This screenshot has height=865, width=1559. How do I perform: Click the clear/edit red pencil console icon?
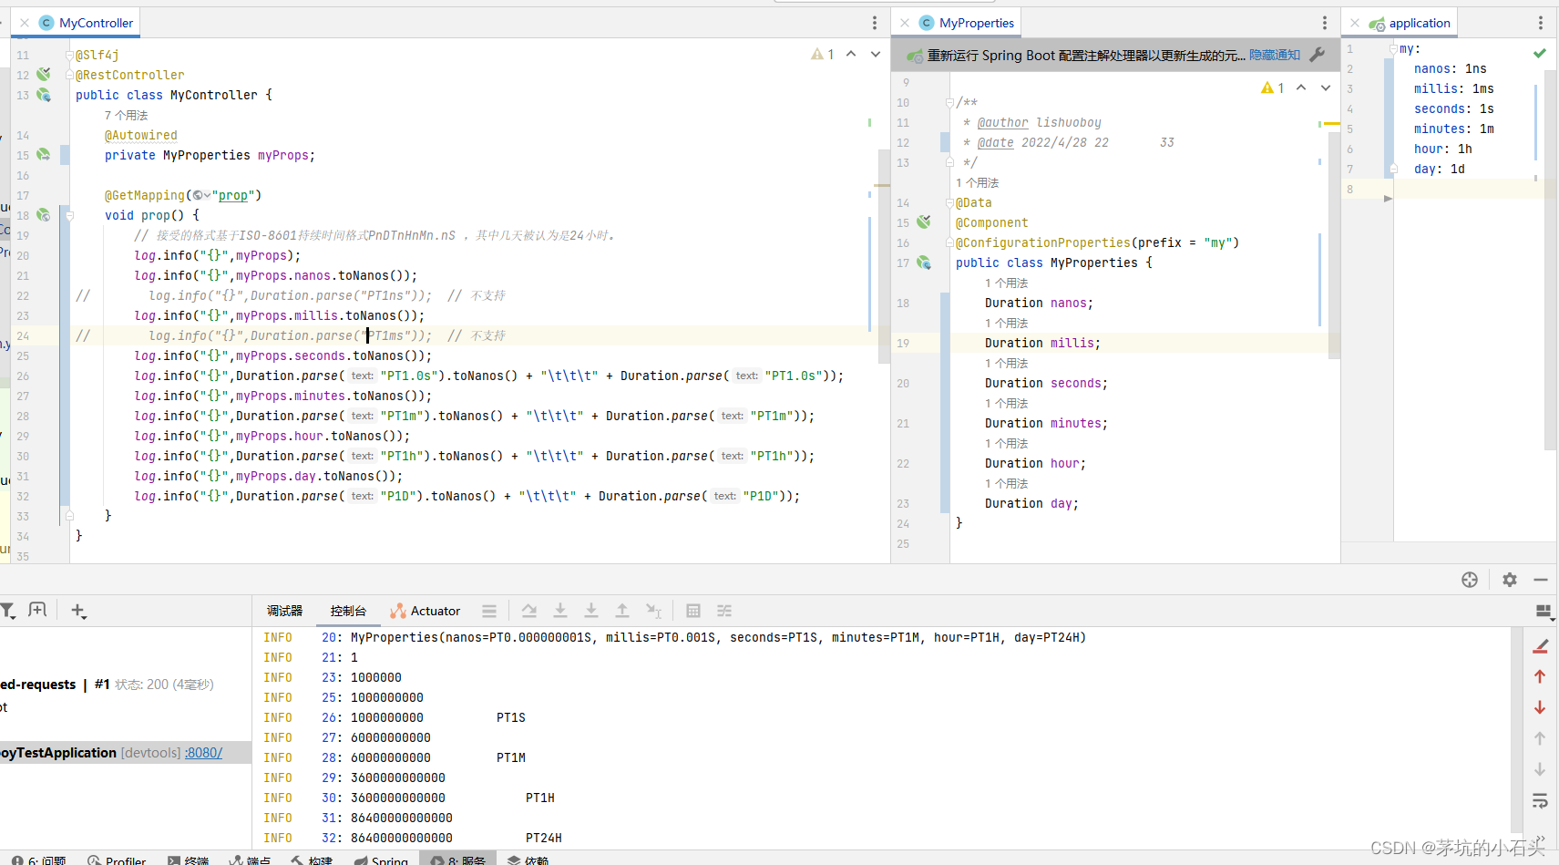pos(1540,646)
